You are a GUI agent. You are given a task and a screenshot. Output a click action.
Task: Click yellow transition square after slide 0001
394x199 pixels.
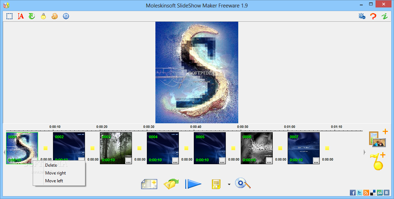click(x=46, y=148)
